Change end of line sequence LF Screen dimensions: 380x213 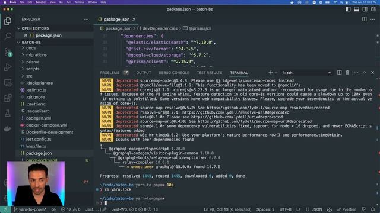[x=299, y=209]
